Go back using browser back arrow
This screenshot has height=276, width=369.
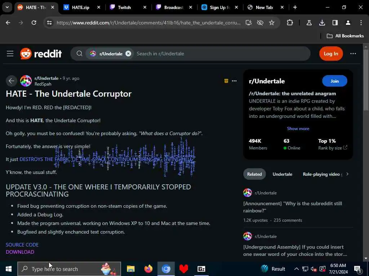8,23
